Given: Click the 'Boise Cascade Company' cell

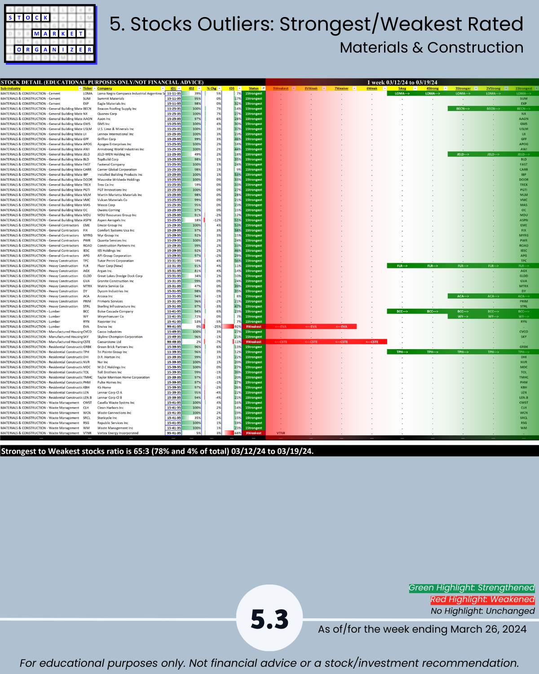Looking at the screenshot, I should point(131,311).
